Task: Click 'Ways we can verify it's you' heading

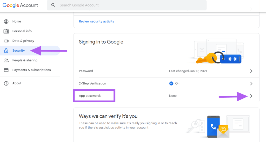Action: pos(108,116)
